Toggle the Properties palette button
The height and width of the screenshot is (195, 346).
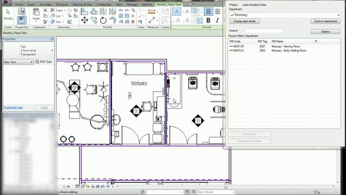click(x=22, y=21)
